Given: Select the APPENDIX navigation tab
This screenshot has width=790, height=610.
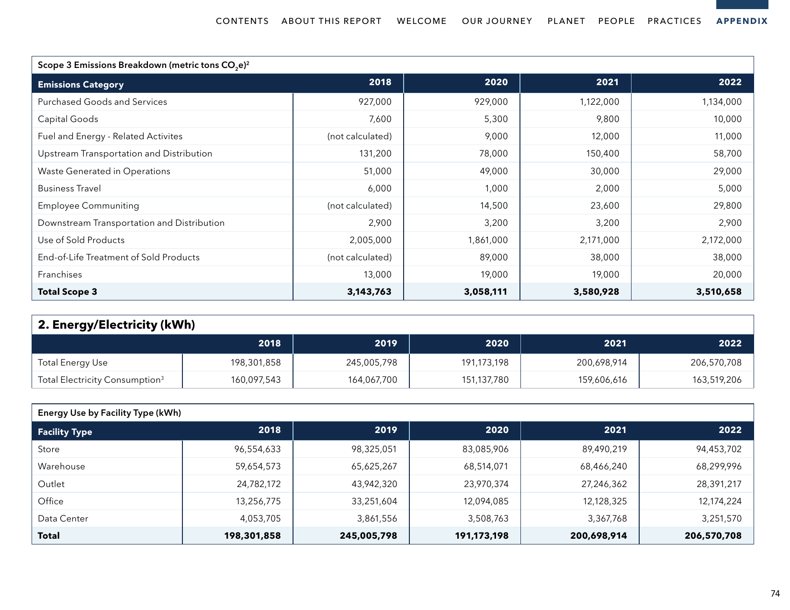Looking at the screenshot, I should 742,21.
